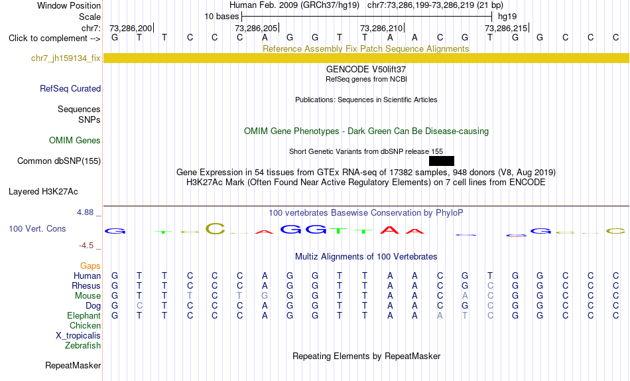Click the orange Gaps row label
Viewport: 630px width, 381px height.
point(90,266)
